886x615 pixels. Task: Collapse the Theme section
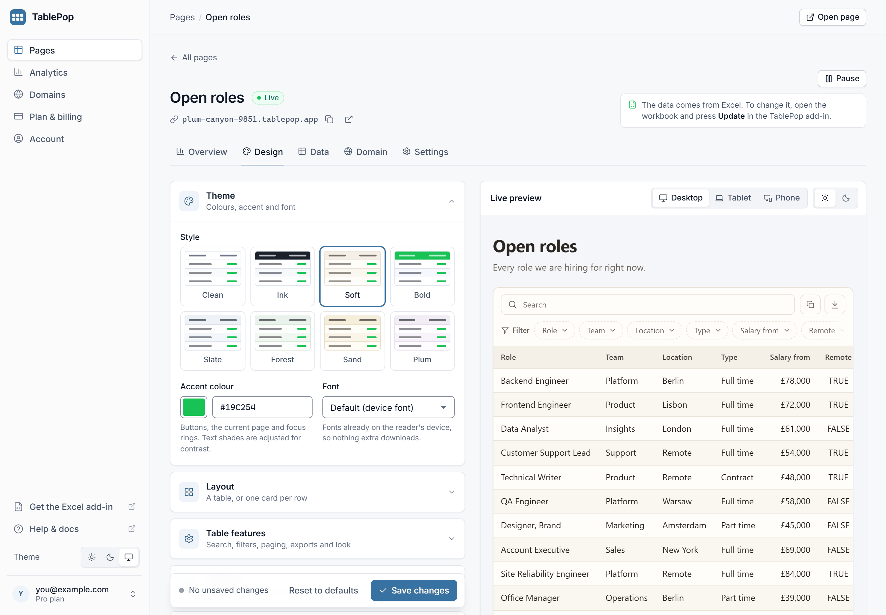[x=317, y=201]
